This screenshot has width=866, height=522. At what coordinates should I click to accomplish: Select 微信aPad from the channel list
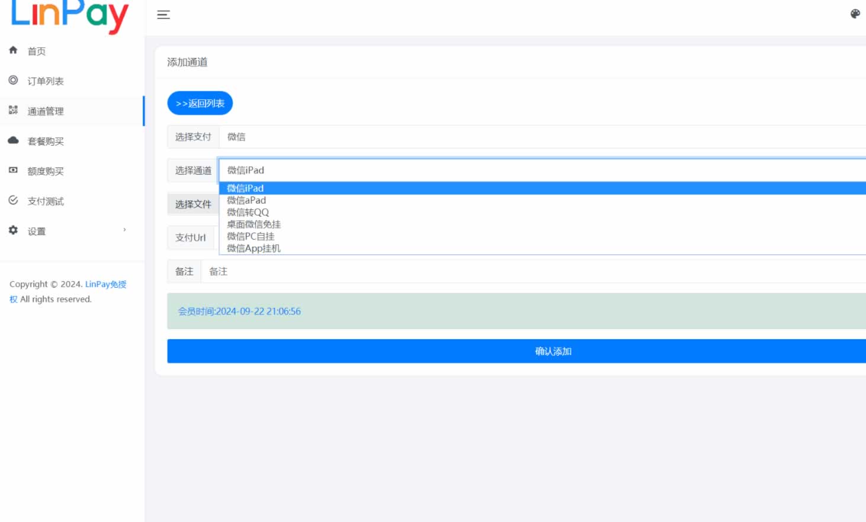pos(247,201)
